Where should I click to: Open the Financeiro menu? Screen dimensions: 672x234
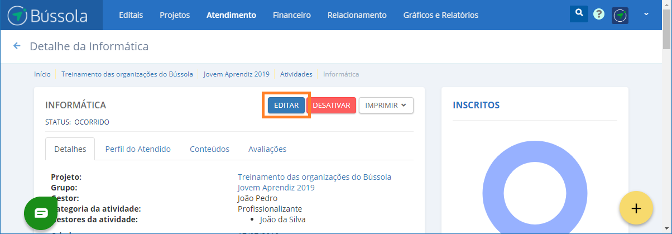coord(291,15)
